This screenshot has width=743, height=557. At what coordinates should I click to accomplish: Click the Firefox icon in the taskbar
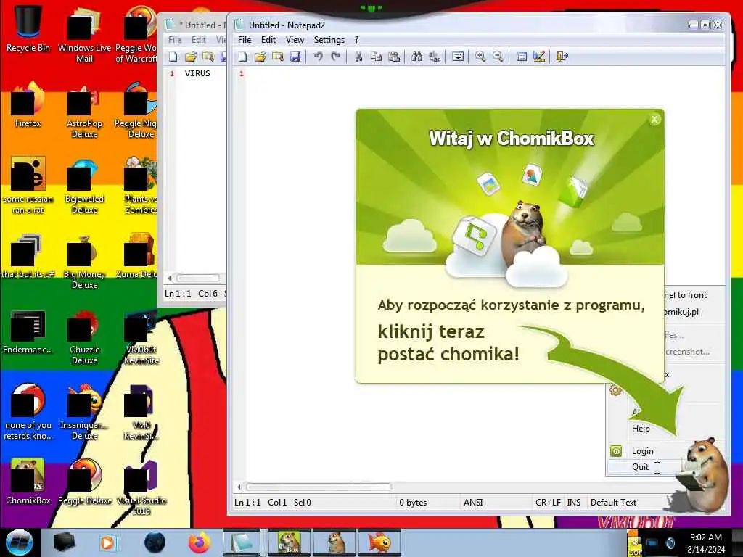pos(200,542)
